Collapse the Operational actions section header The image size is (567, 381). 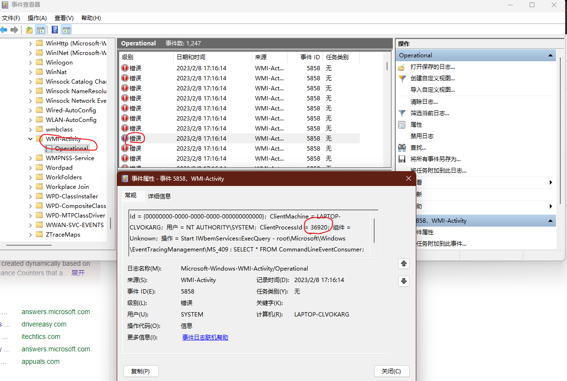[x=551, y=55]
